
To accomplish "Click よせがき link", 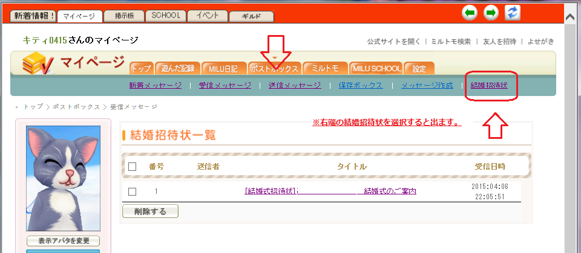I will pos(540,42).
